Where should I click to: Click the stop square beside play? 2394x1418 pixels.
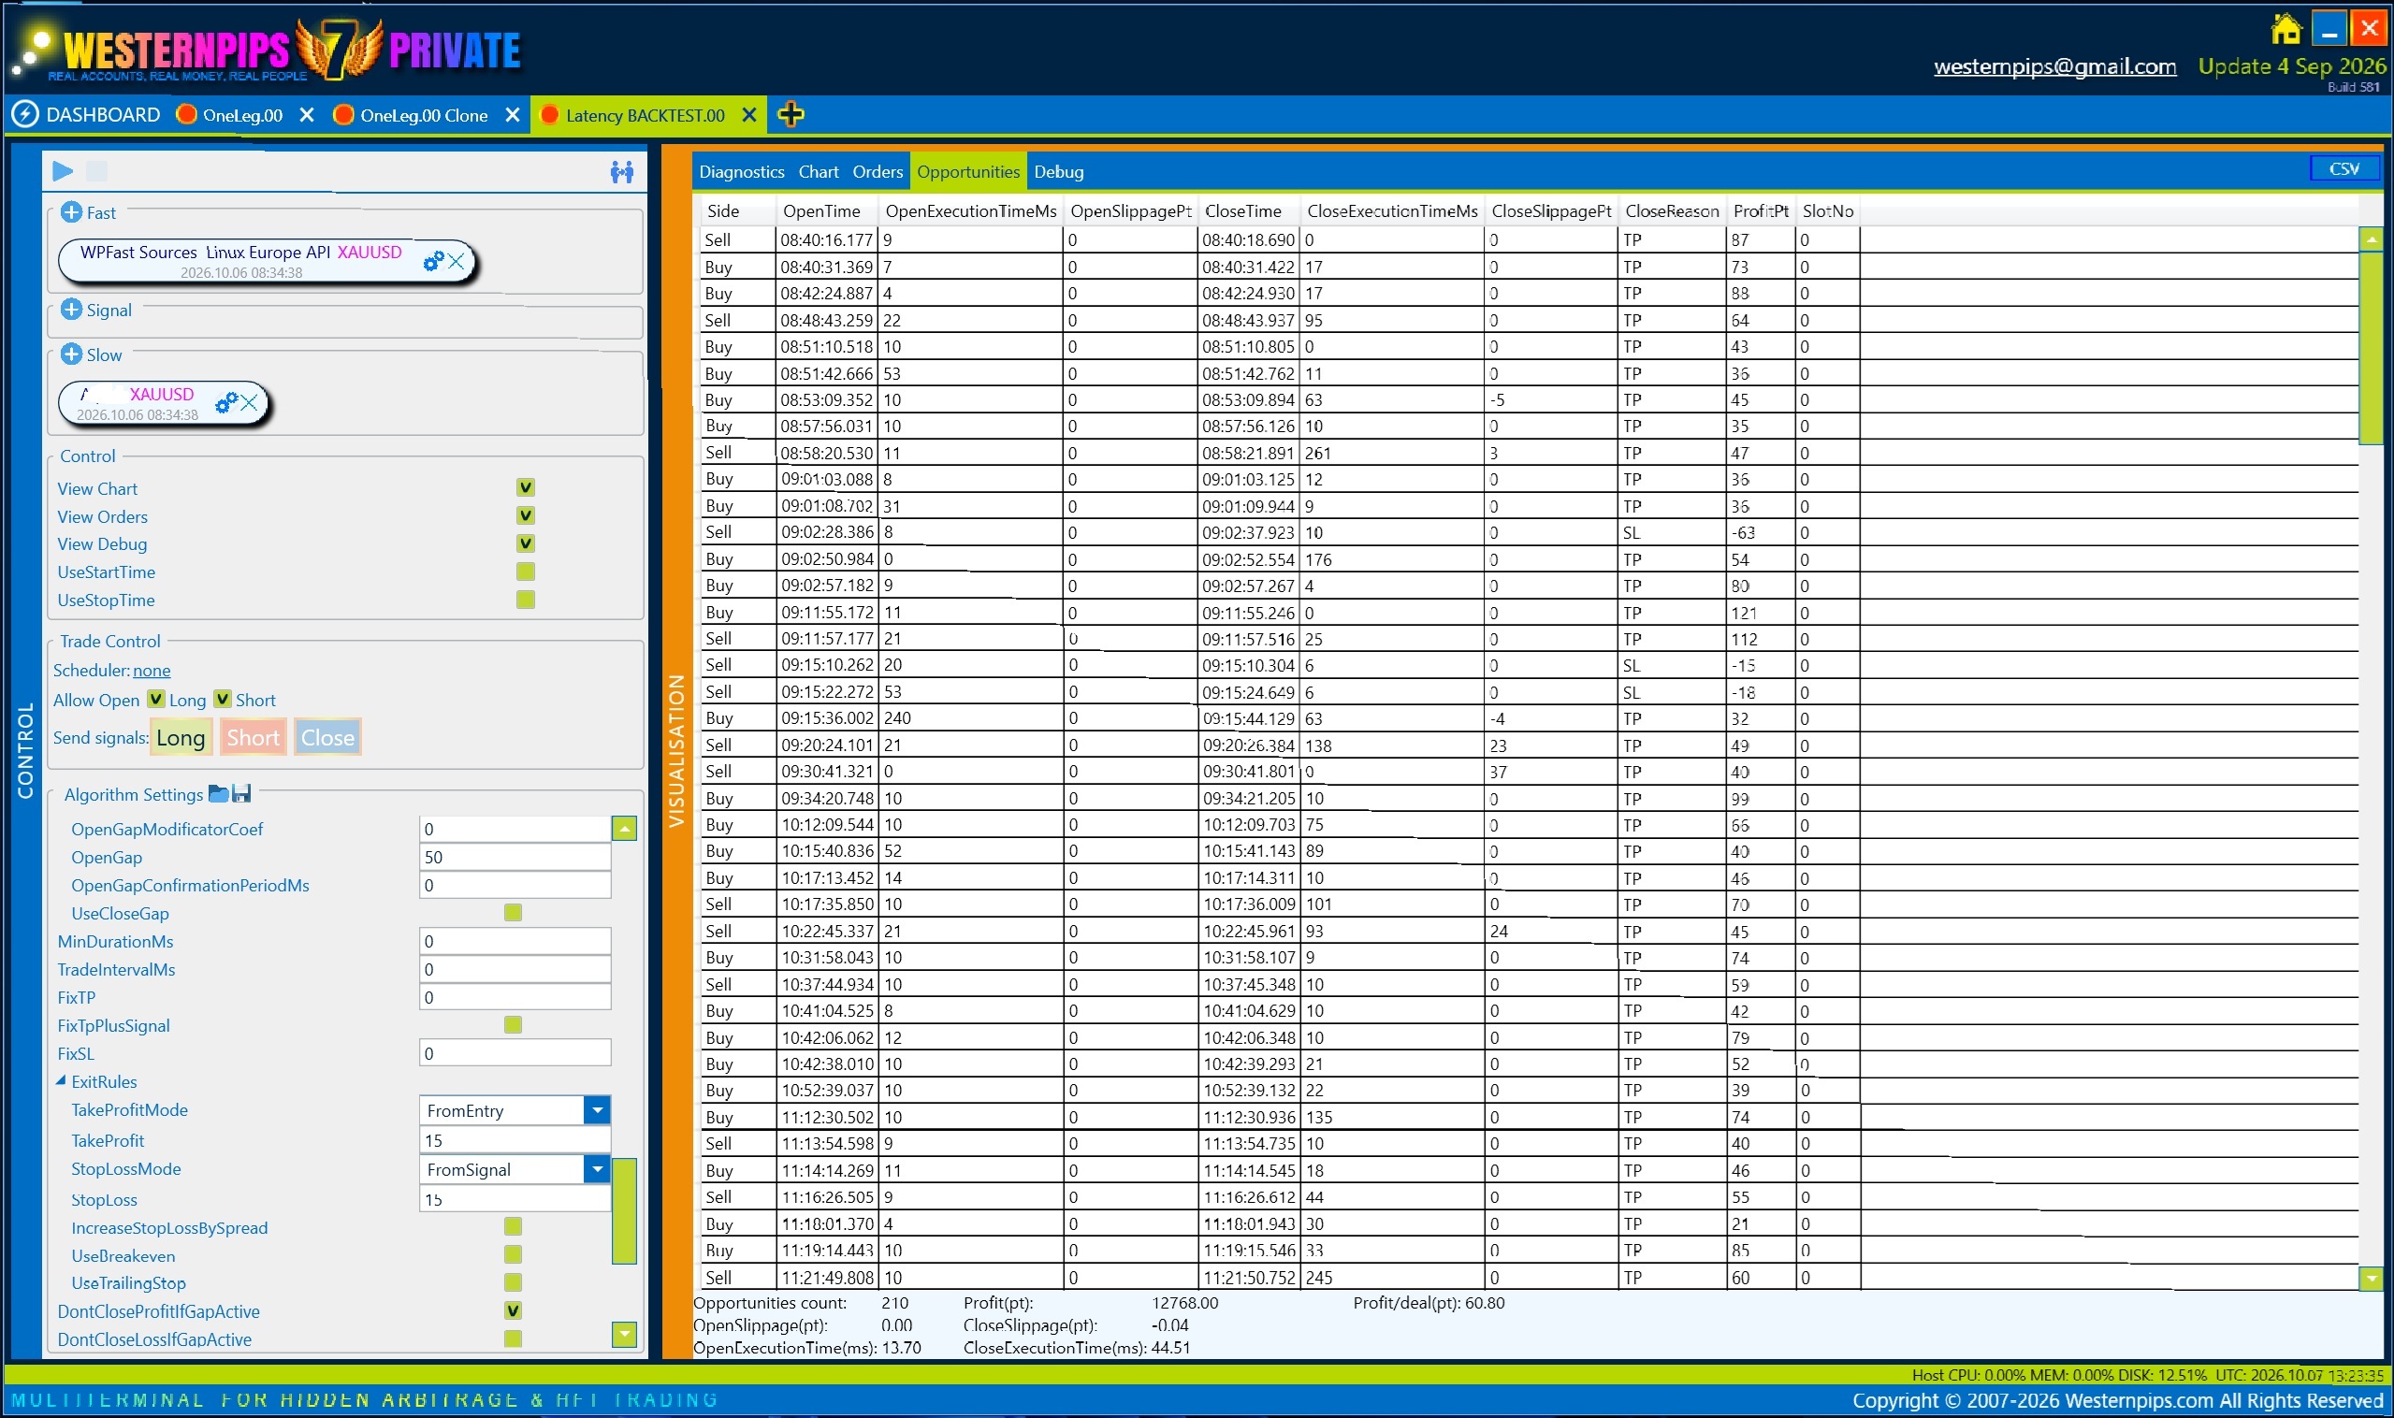[x=96, y=171]
